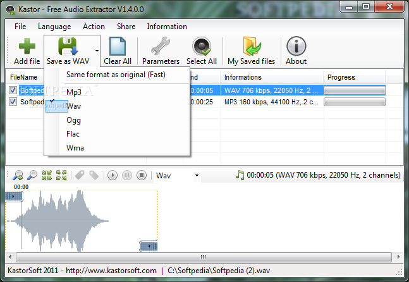Minimize the Kastor window
The image size is (409, 282).
349,7
